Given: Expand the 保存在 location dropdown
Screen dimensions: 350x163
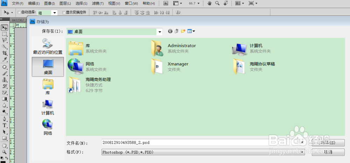Looking at the screenshot, I should click(x=160, y=32).
